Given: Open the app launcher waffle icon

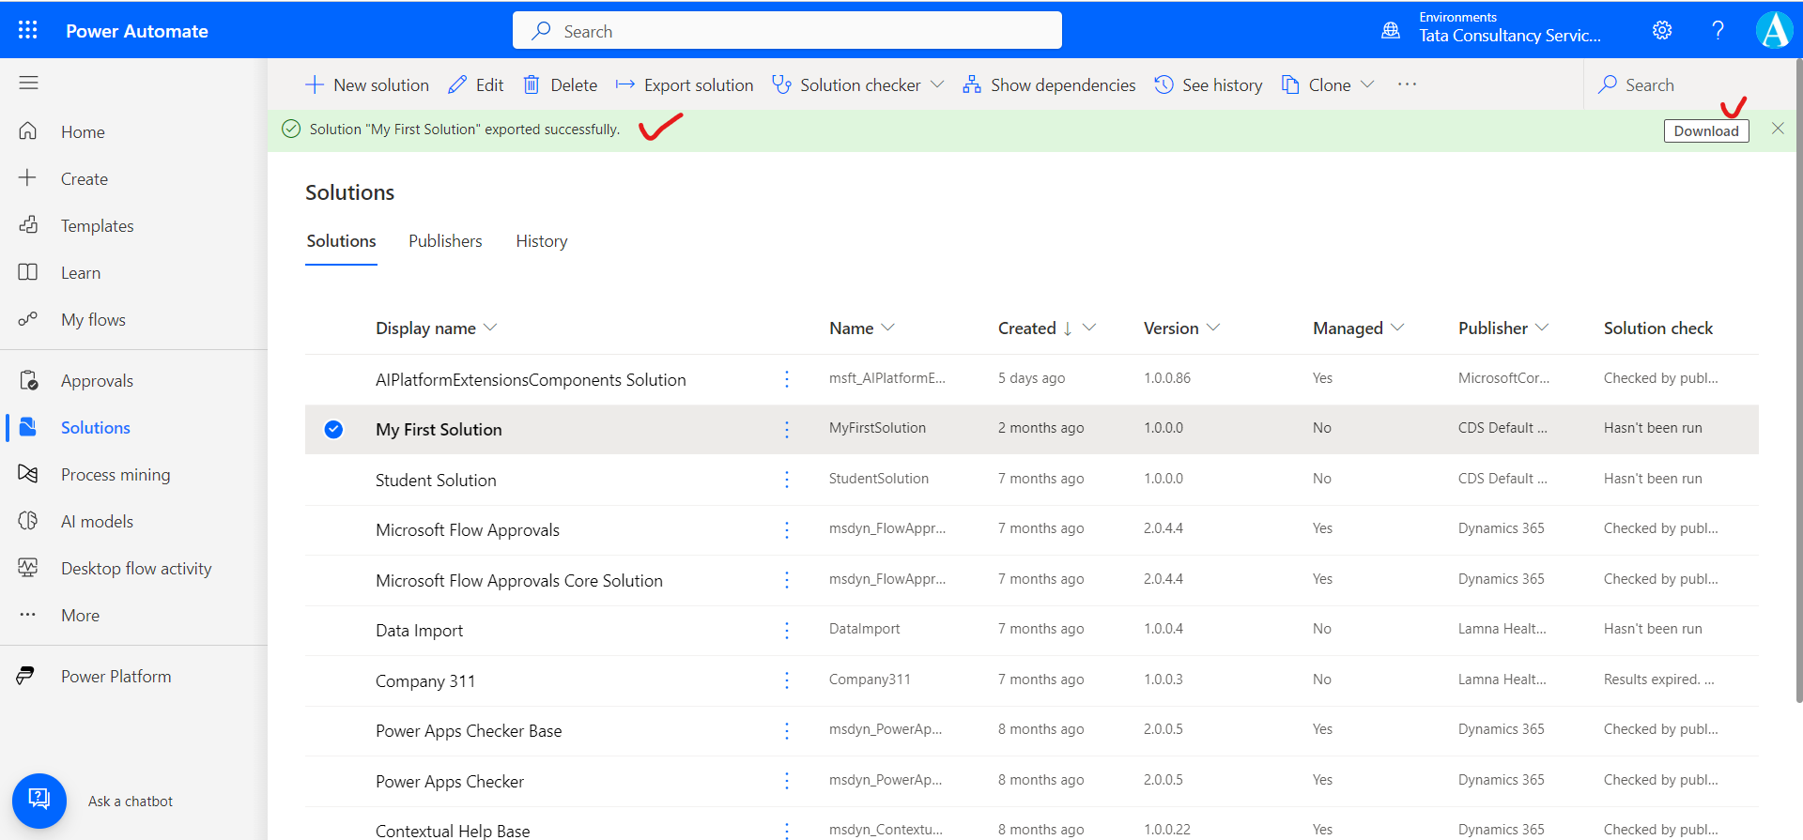Looking at the screenshot, I should 28,30.
